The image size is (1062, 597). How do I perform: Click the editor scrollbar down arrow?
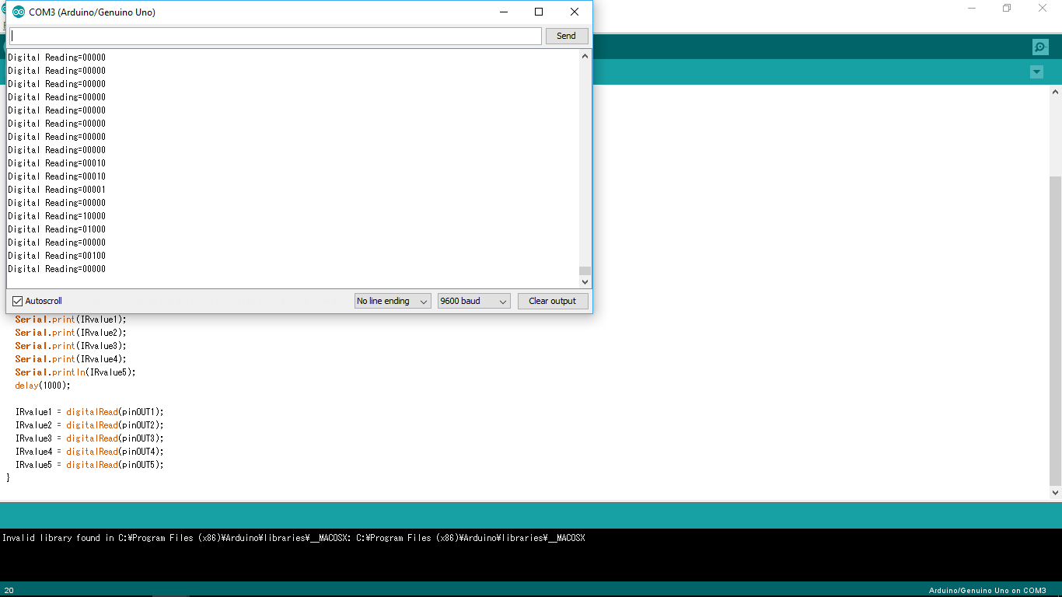1055,492
